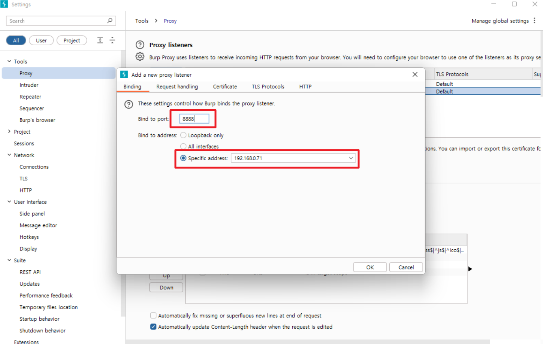This screenshot has width=543, height=344.
Task: Open Performance feedback settings
Action: (x=46, y=296)
